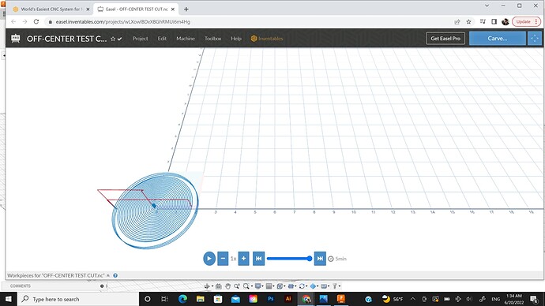Select the pan hand tool
The image size is (545, 306).
pos(227,286)
